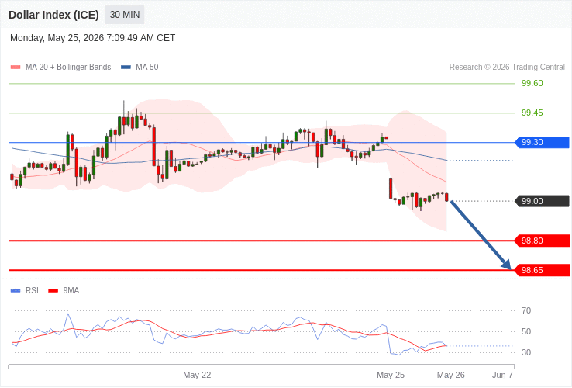
Task: Click the RSI 70 level label
Action: (x=526, y=311)
